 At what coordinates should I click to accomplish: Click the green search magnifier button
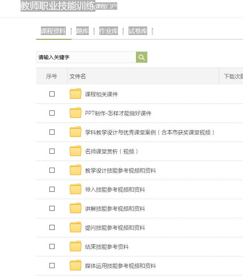[141, 57]
